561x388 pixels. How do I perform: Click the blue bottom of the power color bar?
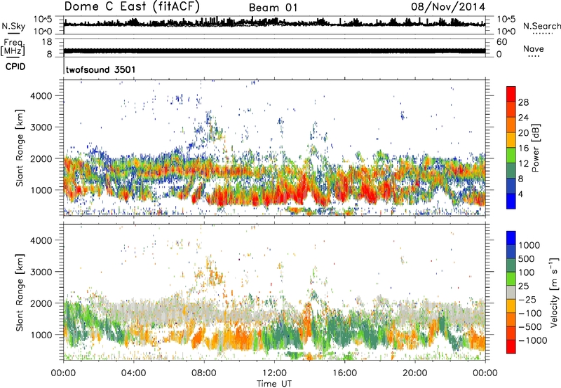pos(511,201)
